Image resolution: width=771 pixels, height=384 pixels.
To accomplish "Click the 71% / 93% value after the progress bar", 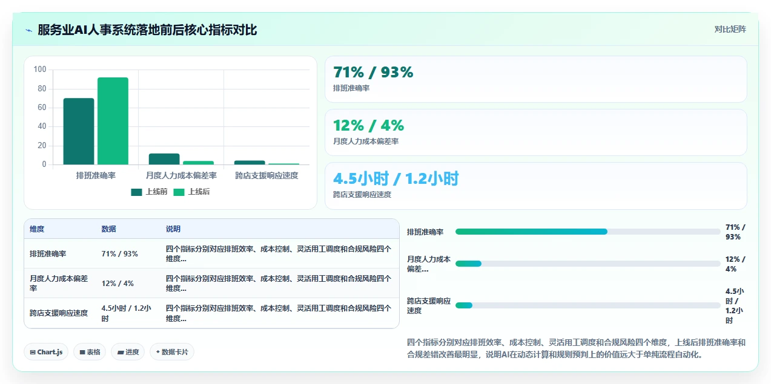I will tap(736, 232).
